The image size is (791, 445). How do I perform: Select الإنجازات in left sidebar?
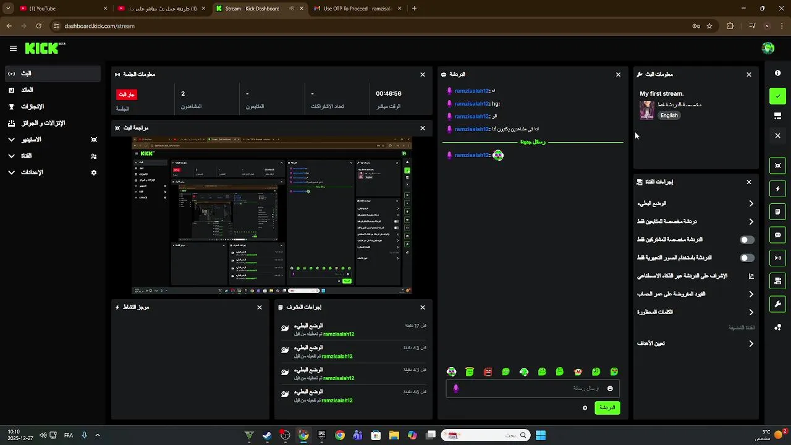tap(53, 106)
